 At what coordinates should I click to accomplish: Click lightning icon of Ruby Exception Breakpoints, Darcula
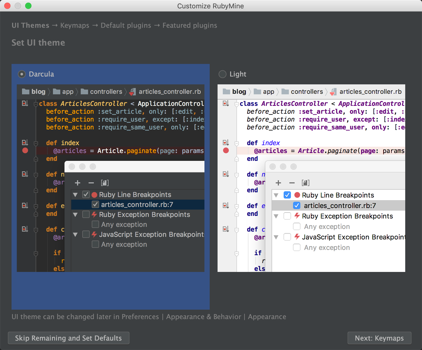(x=94, y=215)
